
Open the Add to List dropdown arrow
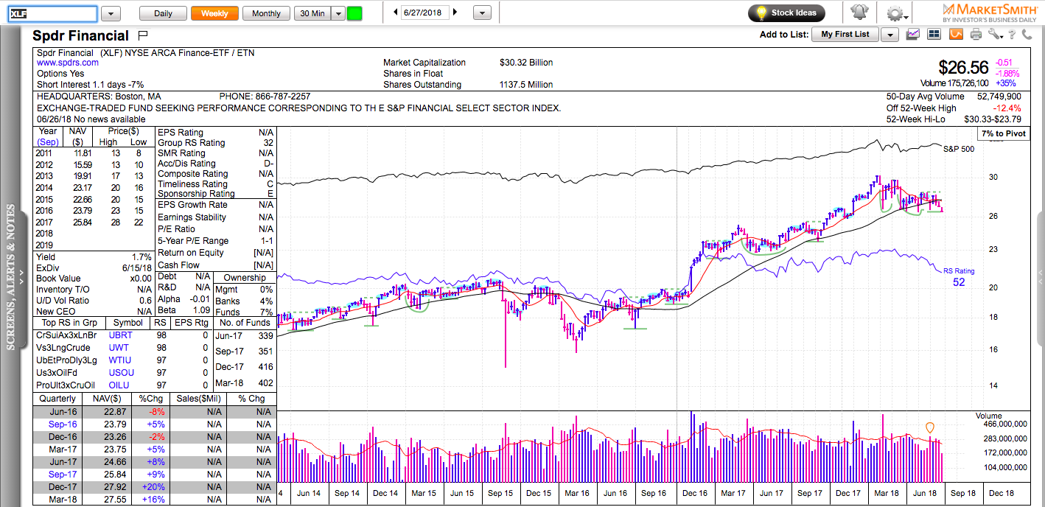[x=890, y=35]
